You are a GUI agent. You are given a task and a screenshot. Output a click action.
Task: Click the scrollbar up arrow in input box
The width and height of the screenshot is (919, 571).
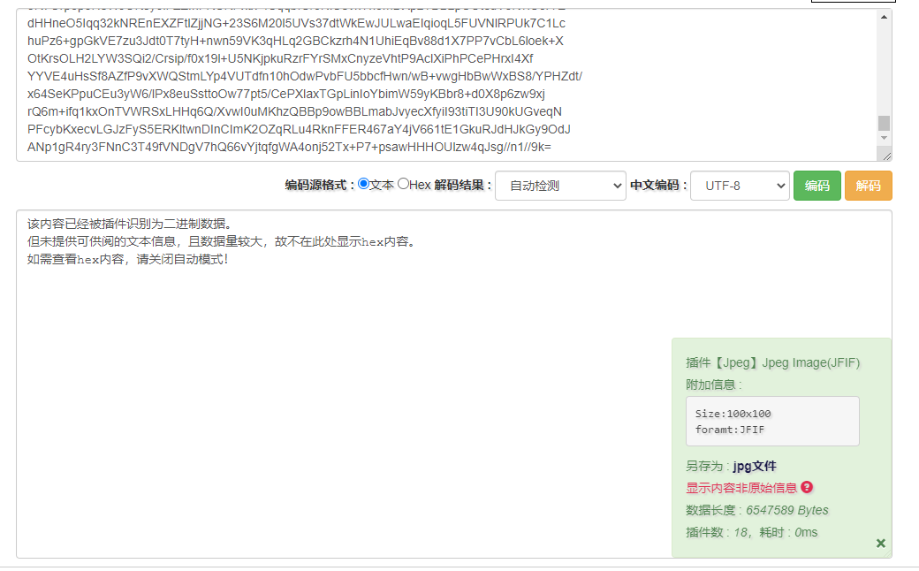click(884, 17)
